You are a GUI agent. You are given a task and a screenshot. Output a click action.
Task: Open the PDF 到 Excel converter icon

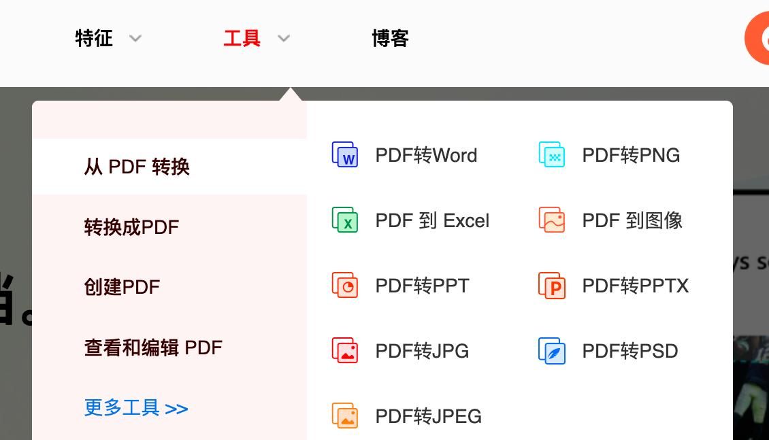pyautogui.click(x=344, y=220)
